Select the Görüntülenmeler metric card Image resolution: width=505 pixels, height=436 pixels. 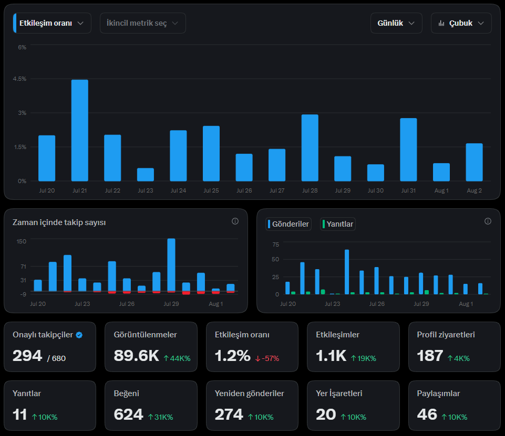click(x=151, y=347)
